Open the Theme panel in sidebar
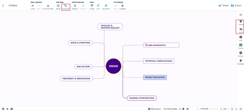Image resolution: width=244 pixels, height=111 pixels. click(x=241, y=23)
